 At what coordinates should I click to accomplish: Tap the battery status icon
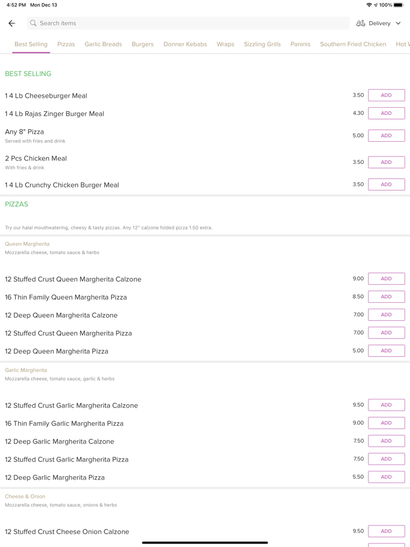click(x=398, y=5)
